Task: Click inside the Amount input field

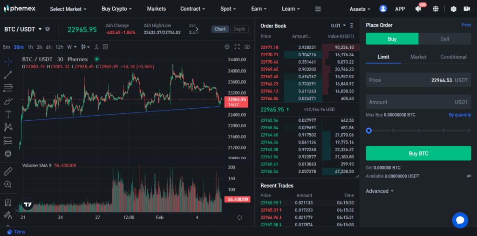Action: [418, 102]
